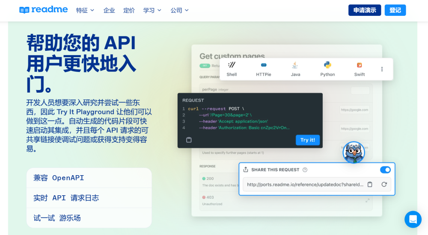Go to the 定价 page
The width and height of the screenshot is (428, 235).
pyautogui.click(x=129, y=10)
